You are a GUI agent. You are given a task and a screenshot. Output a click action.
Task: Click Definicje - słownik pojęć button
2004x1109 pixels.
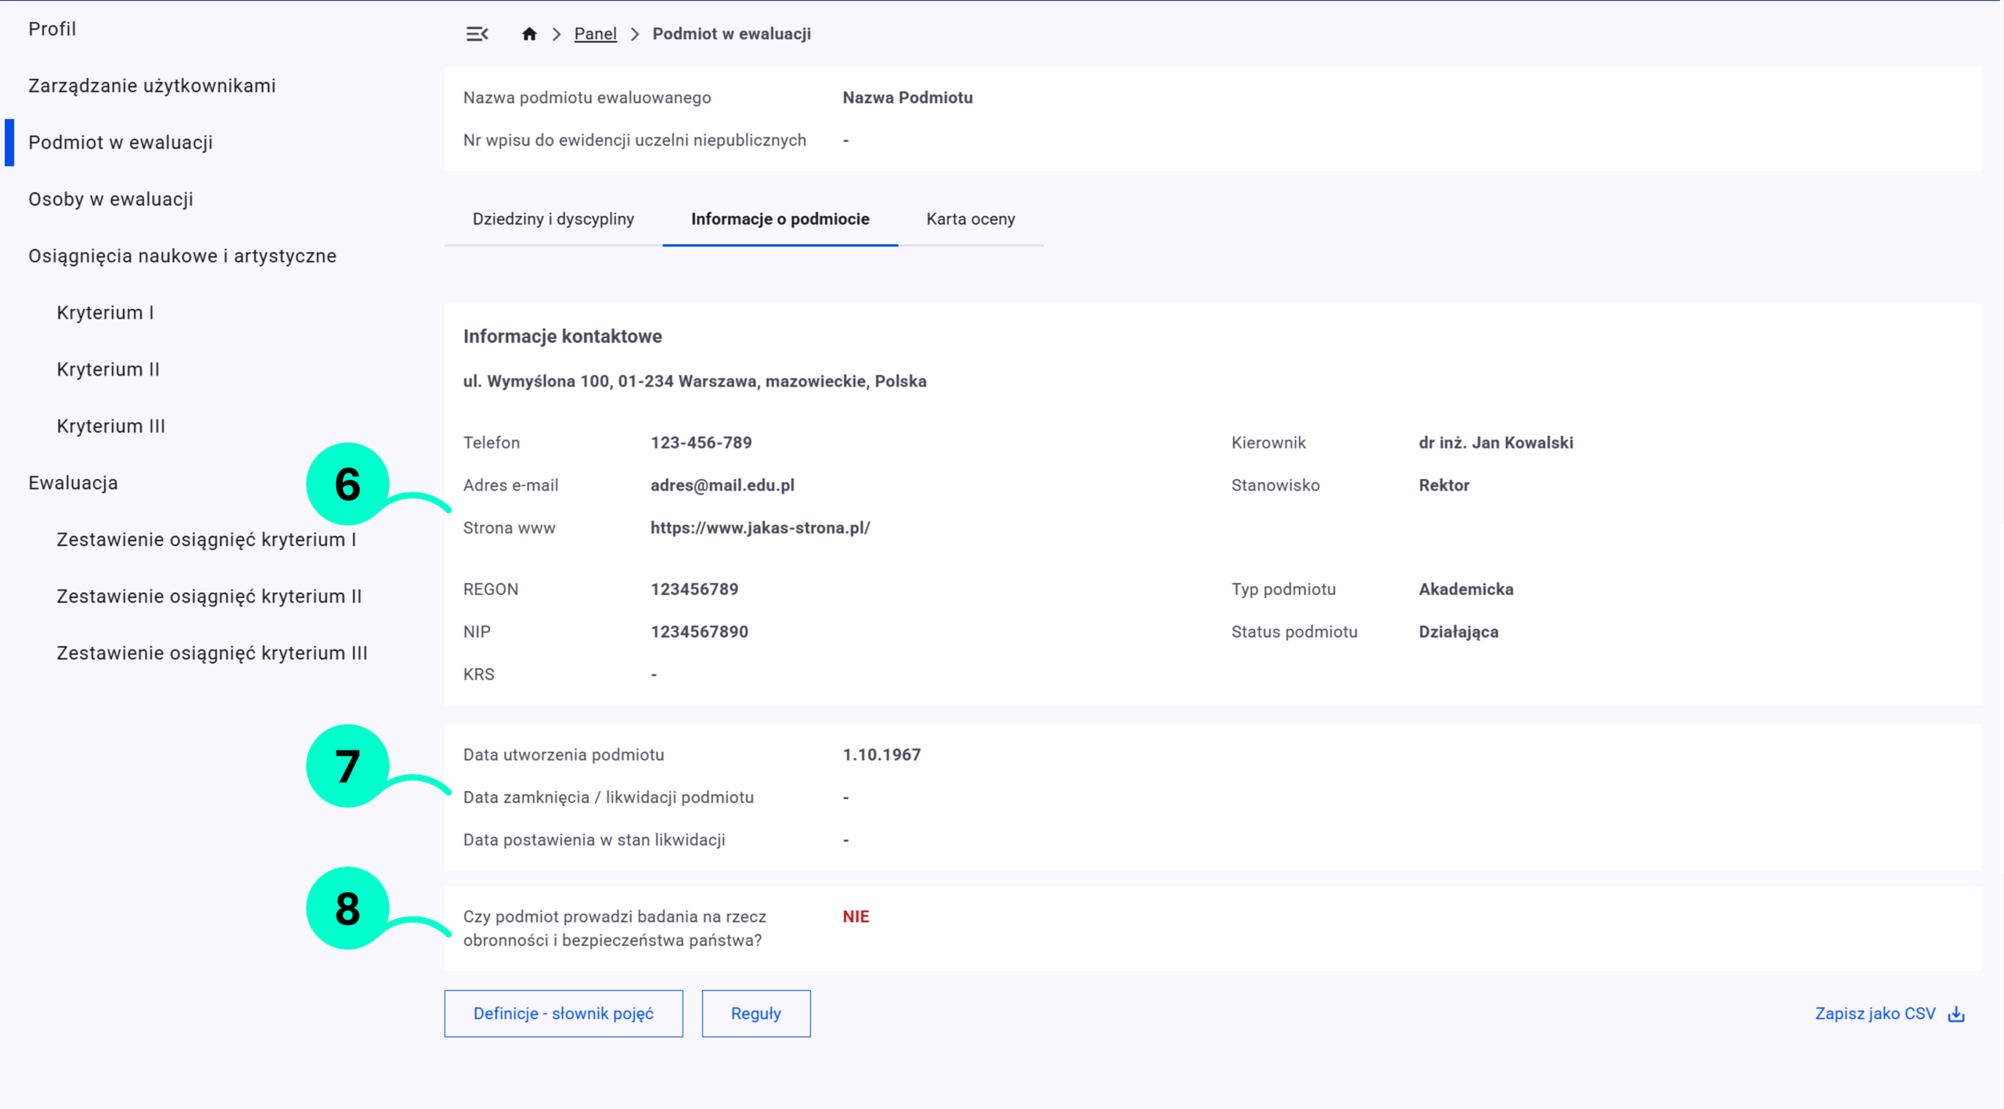563,1014
